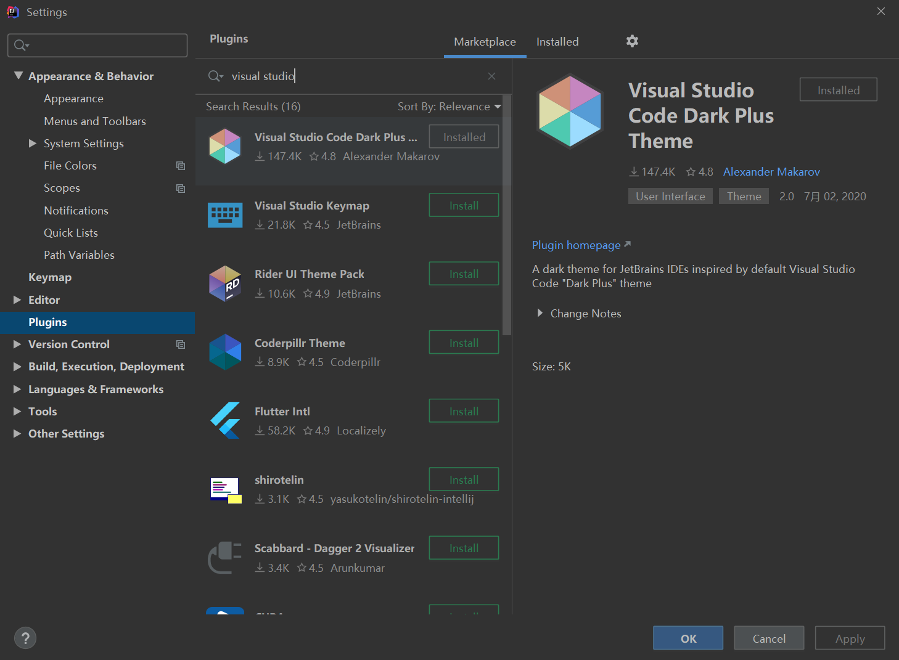Install the shirotelin plugin
899x660 pixels.
click(x=464, y=479)
